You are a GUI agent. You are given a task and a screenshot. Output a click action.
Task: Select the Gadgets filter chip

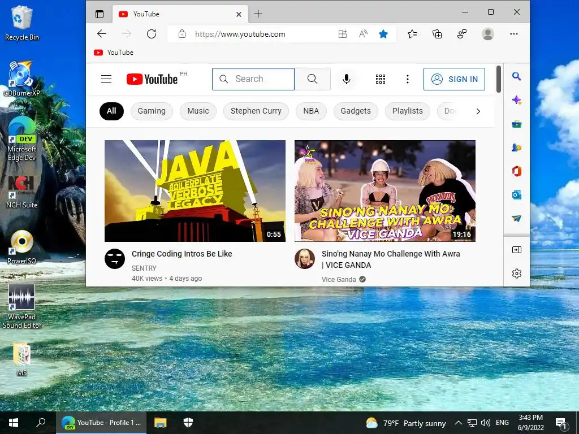tap(356, 111)
